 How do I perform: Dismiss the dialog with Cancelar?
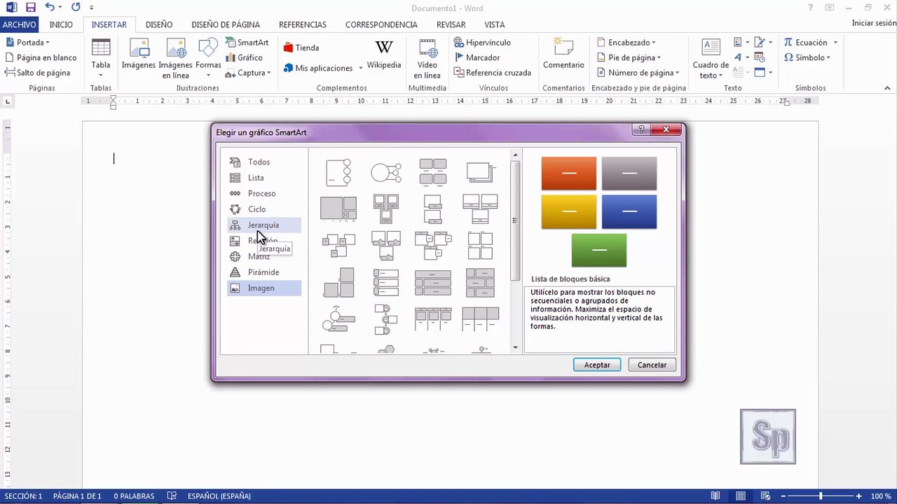pyautogui.click(x=652, y=365)
